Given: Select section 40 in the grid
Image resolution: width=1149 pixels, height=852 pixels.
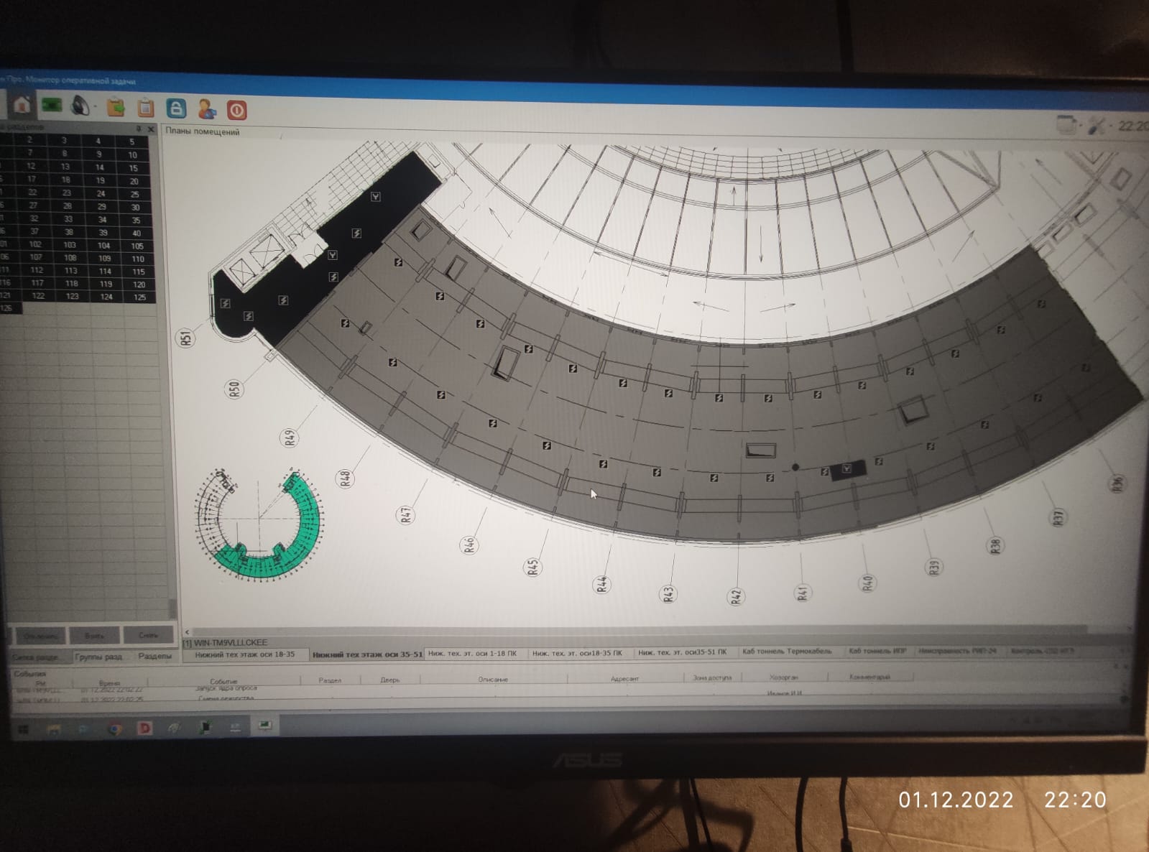Looking at the screenshot, I should pyautogui.click(x=136, y=233).
